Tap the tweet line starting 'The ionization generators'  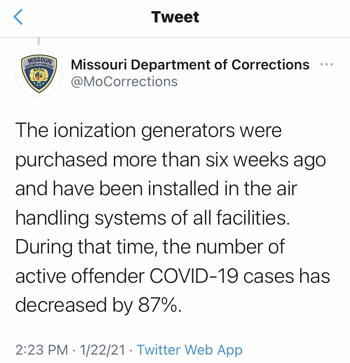[148, 131]
